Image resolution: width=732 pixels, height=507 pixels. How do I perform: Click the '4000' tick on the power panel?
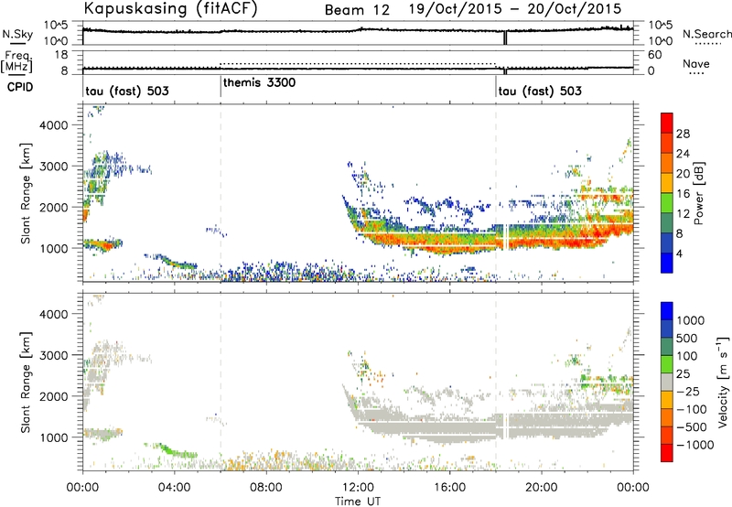[x=53, y=125]
